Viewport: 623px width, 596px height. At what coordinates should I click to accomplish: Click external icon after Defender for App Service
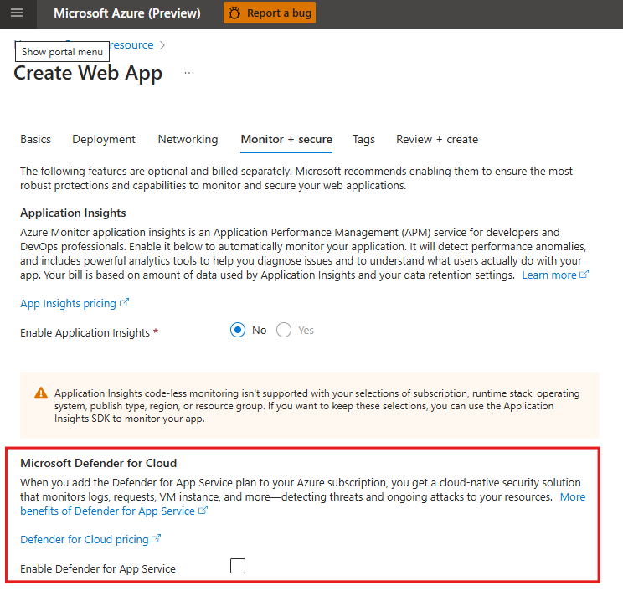pyautogui.click(x=203, y=510)
